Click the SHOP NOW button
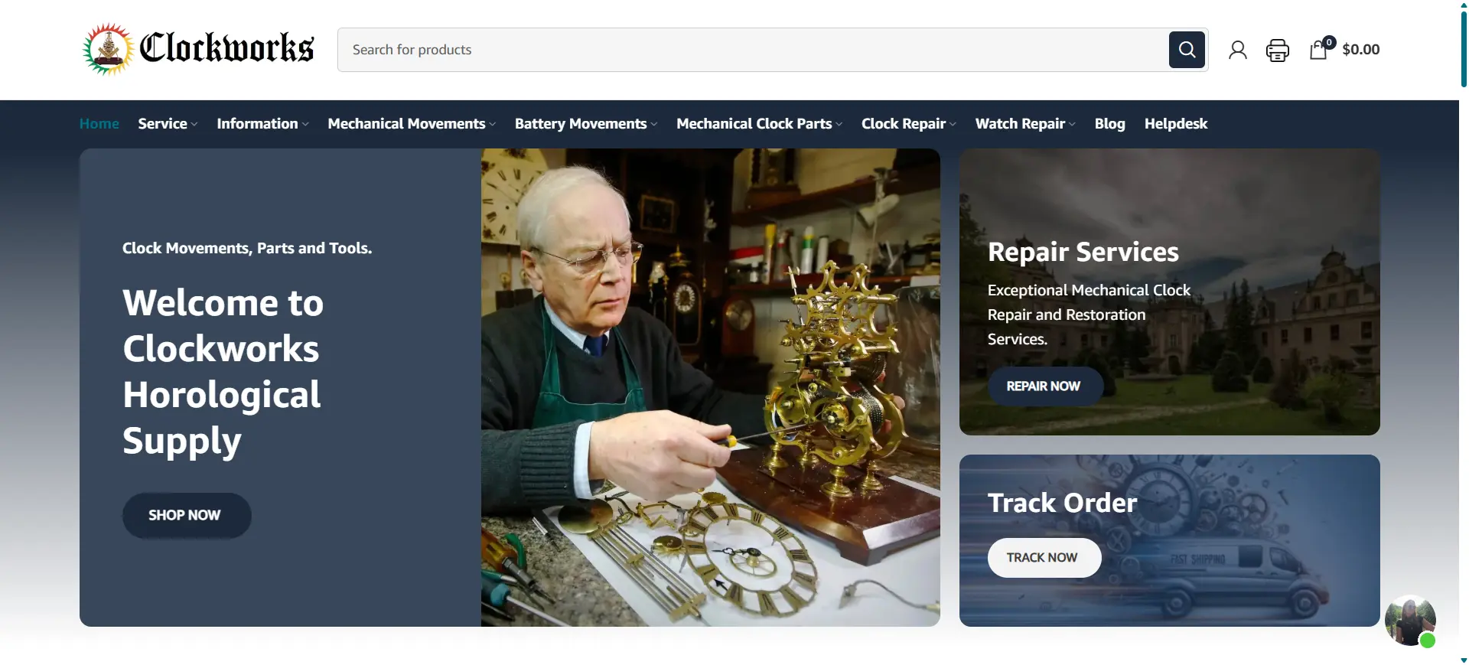1469x665 pixels. pyautogui.click(x=187, y=515)
